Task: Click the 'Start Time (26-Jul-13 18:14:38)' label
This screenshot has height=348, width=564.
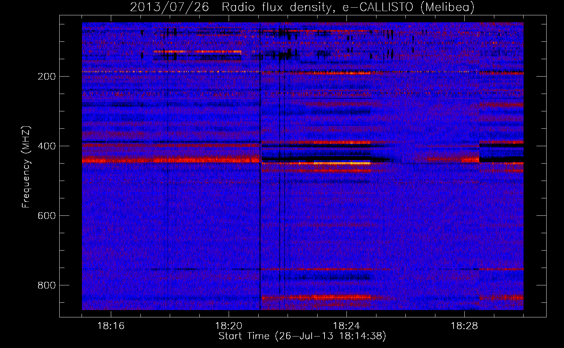Action: click(x=302, y=336)
